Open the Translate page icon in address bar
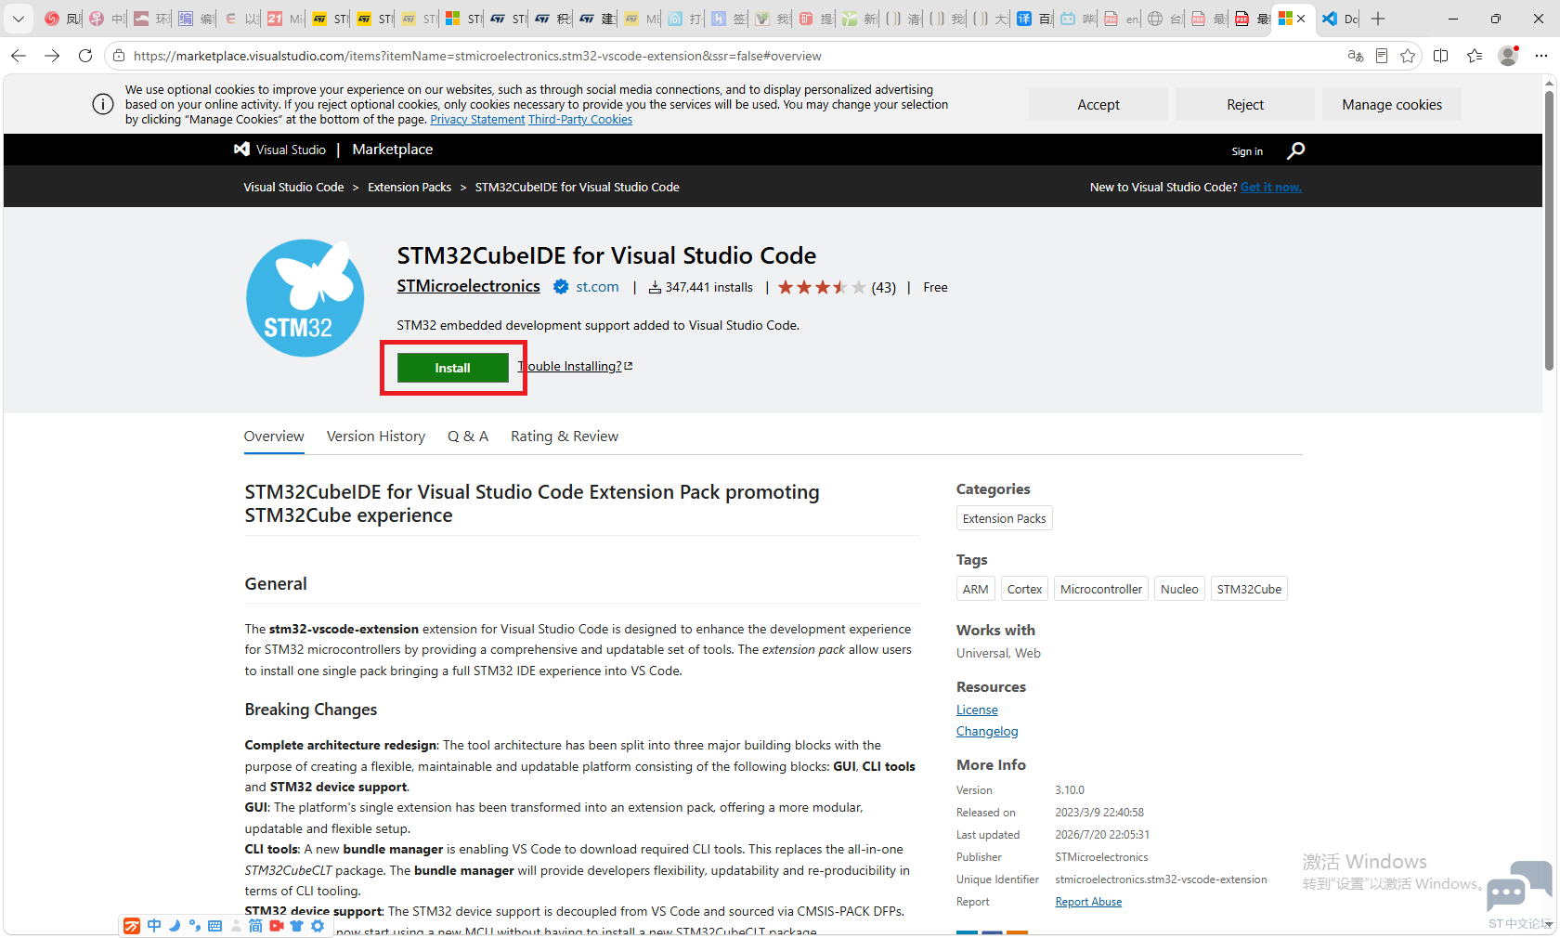The width and height of the screenshot is (1560, 938). [1356, 56]
